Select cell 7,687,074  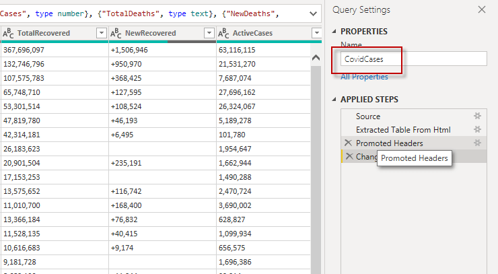[x=263, y=78]
